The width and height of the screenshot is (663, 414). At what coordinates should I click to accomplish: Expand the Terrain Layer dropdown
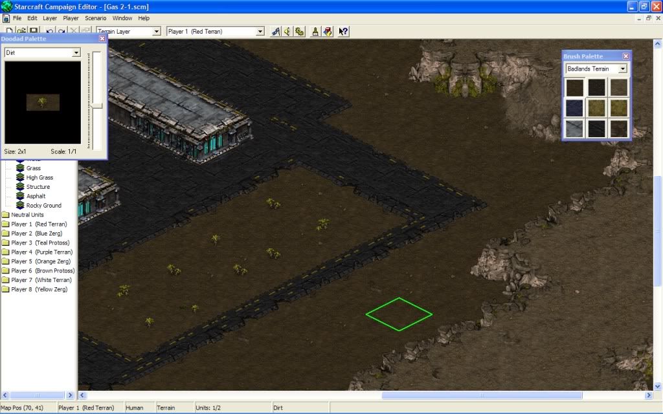click(157, 31)
